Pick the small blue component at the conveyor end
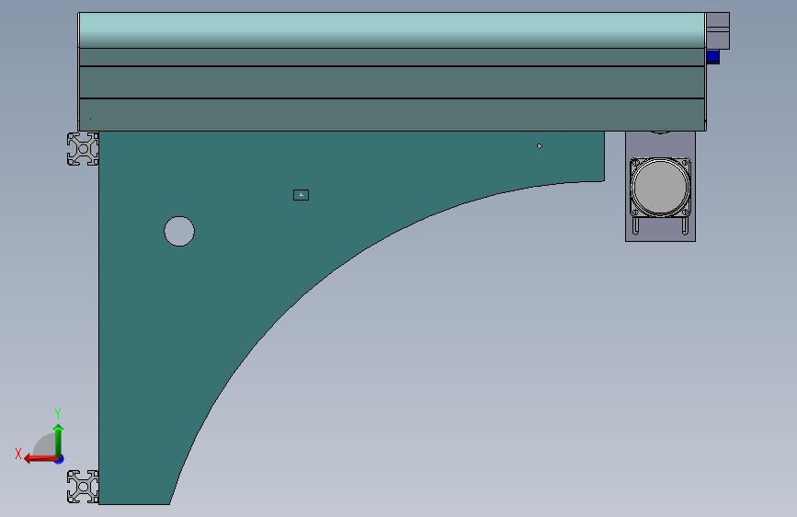Screen dimensions: 797x517 coord(713,56)
